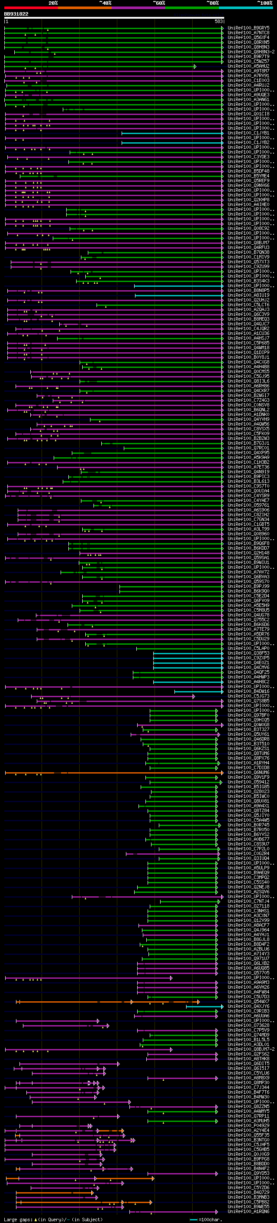Select the UniRef100_B3T327 label
This screenshot has width=277, height=1223.
click(248, 730)
